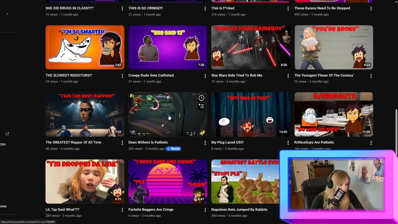
Task: Open 'Fortnite Beggers Are Cringe' thumbnail
Action: point(168,181)
